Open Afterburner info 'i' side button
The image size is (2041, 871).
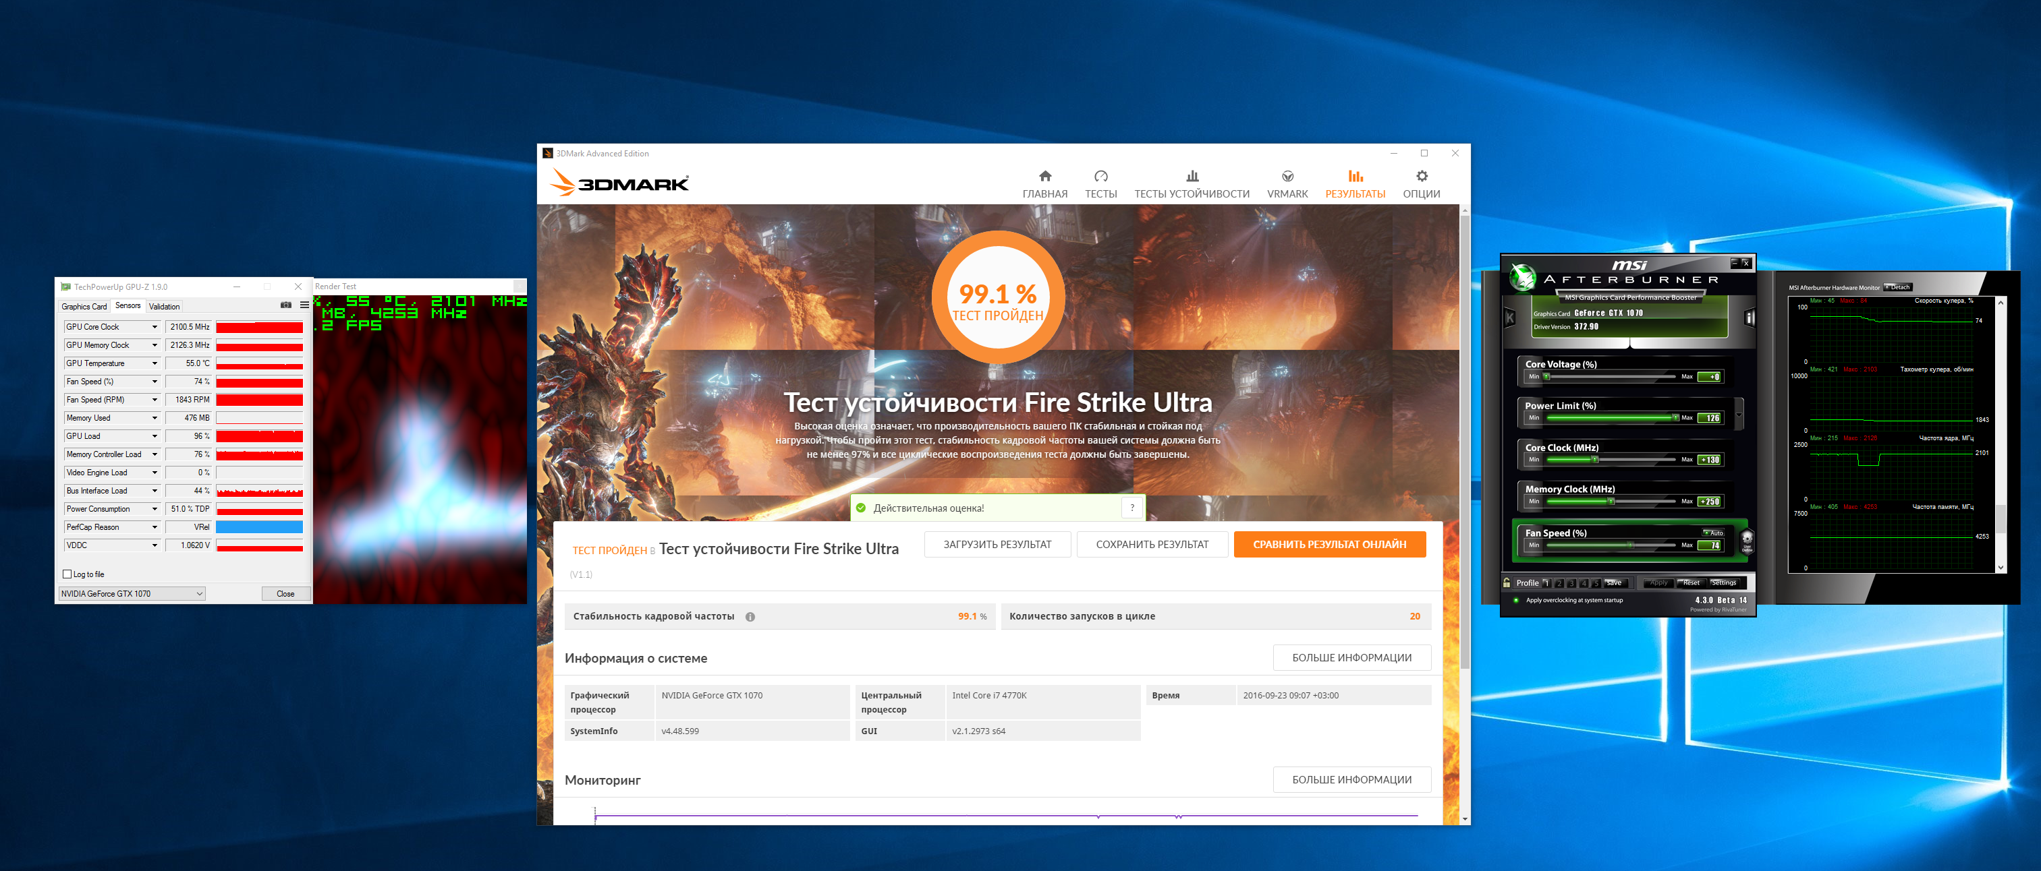1750,318
